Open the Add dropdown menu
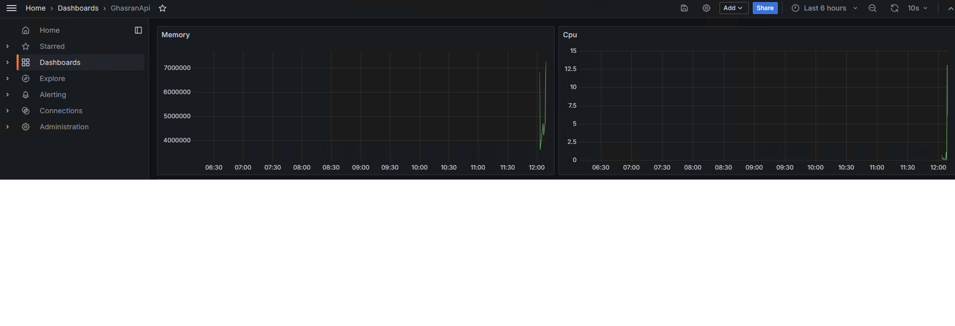The width and height of the screenshot is (955, 326). coord(734,8)
